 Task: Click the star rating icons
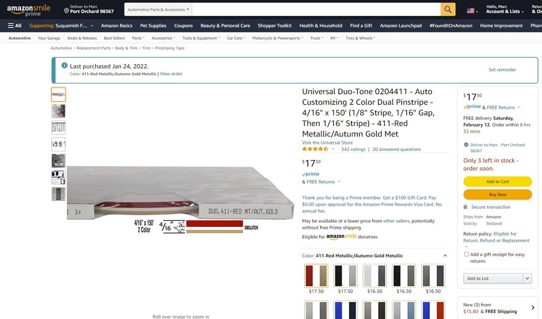[315, 149]
